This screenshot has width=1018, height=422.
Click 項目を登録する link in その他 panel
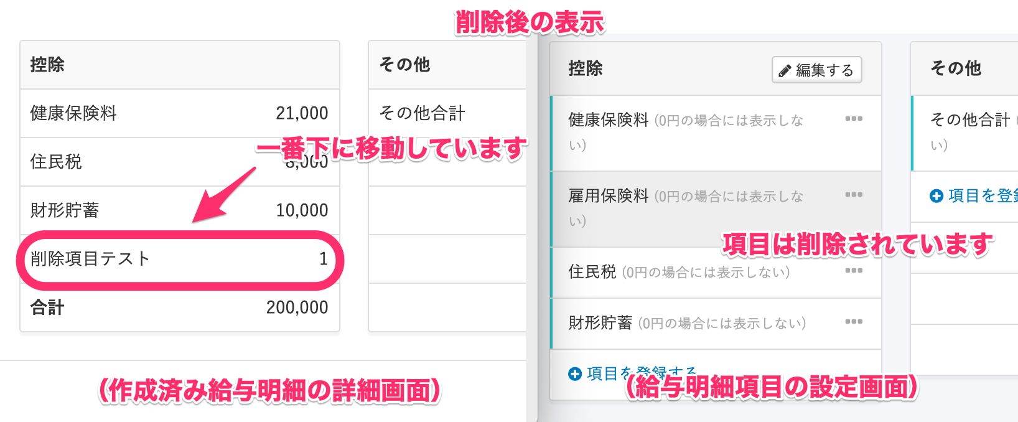click(x=974, y=196)
